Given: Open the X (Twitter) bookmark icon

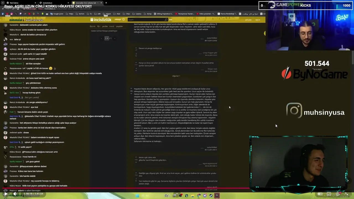Looking at the screenshot, I should pyautogui.click(x=16, y=14).
